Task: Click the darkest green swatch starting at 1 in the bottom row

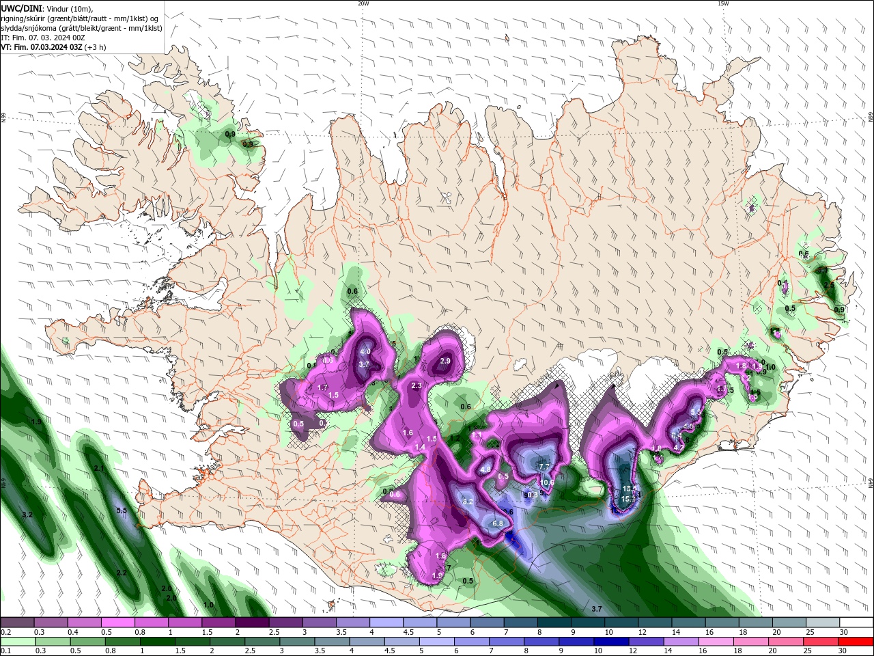Action: [157, 642]
